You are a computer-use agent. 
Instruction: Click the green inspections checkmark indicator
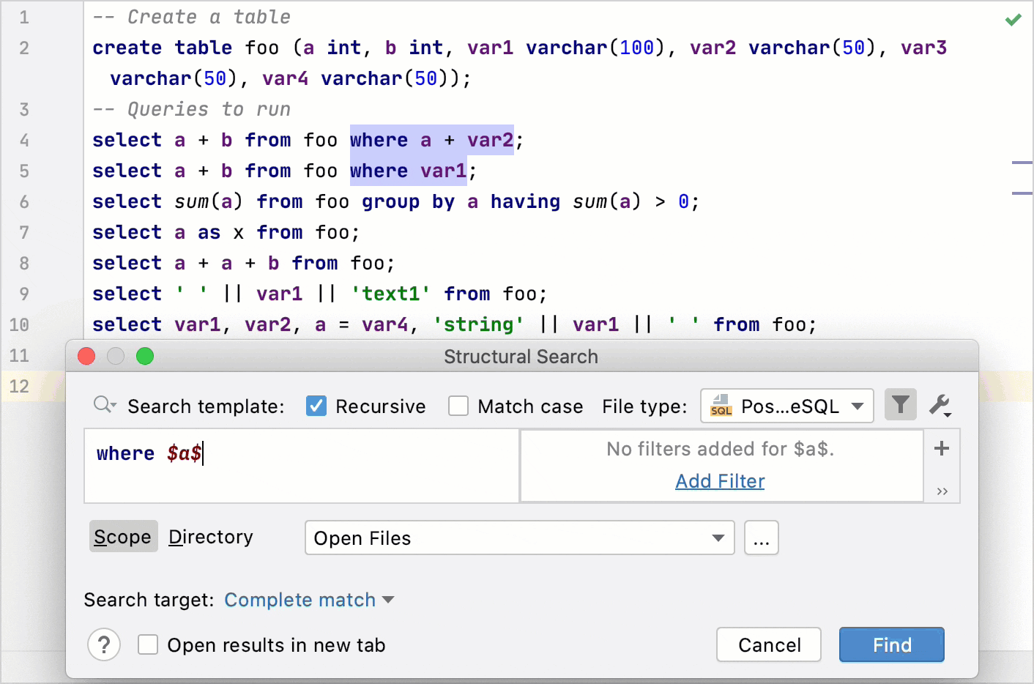tap(1013, 19)
